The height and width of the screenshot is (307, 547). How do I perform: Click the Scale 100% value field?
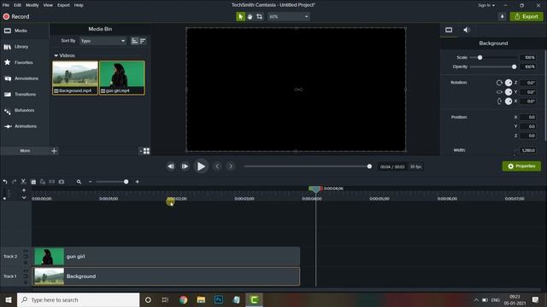(528, 57)
